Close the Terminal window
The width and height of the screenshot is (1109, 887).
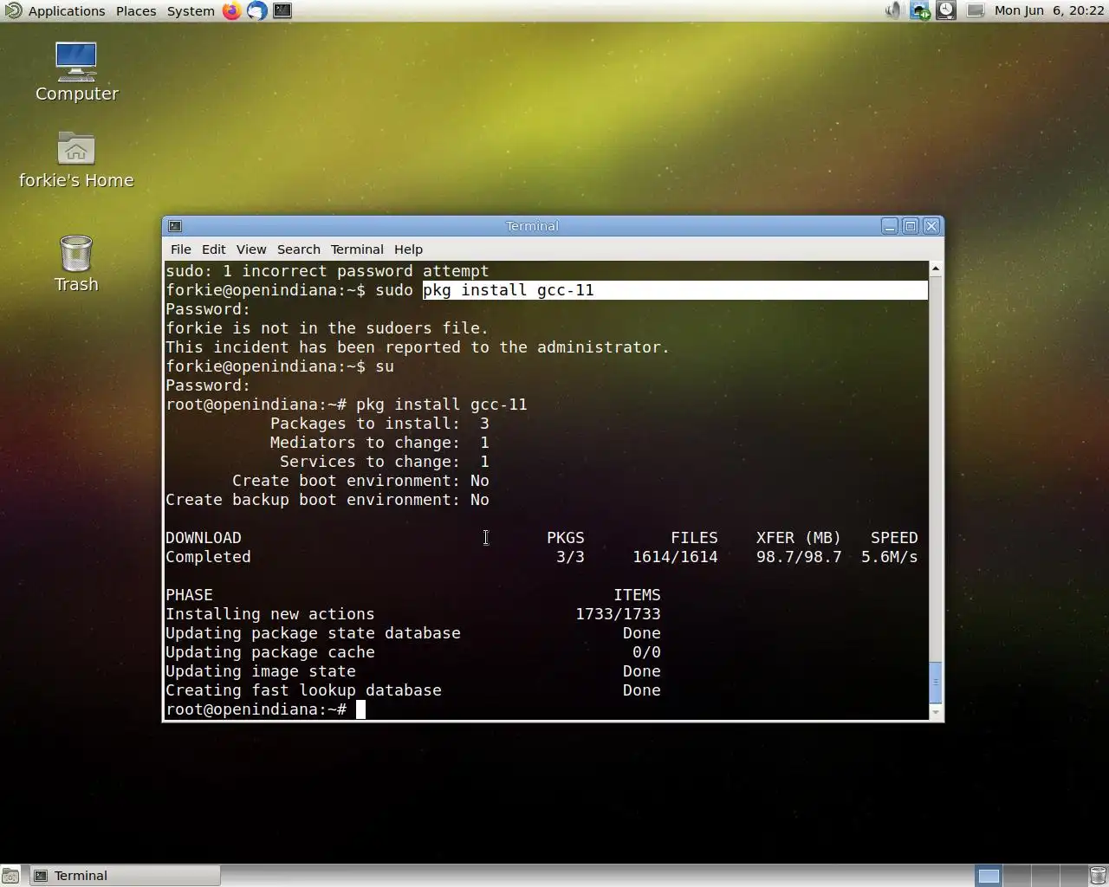931,226
